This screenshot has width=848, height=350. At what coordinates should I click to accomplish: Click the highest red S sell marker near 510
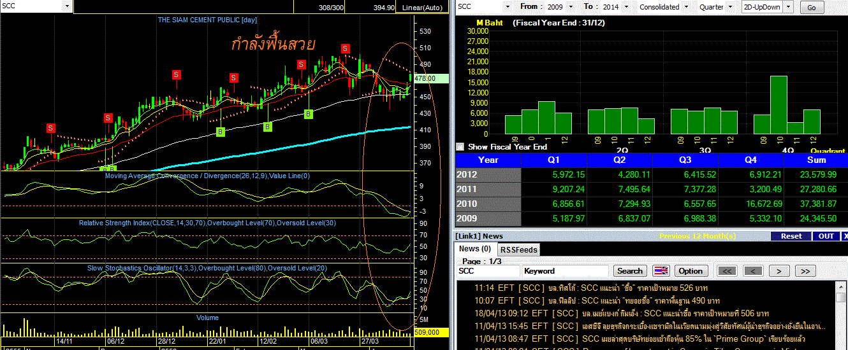pos(345,48)
